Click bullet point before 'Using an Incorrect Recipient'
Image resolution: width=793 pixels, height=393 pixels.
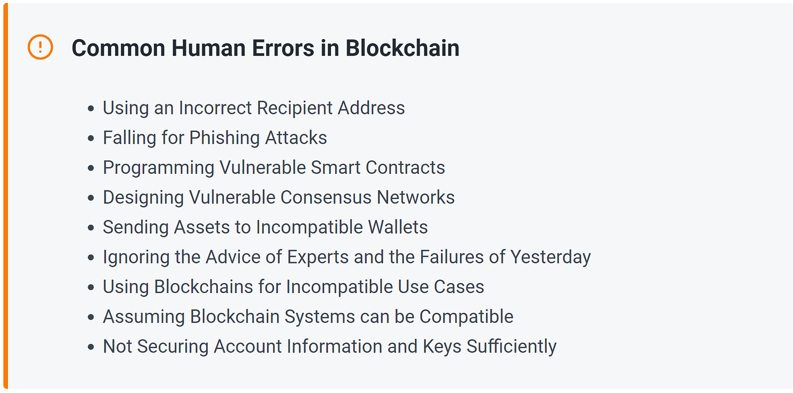pos(91,108)
